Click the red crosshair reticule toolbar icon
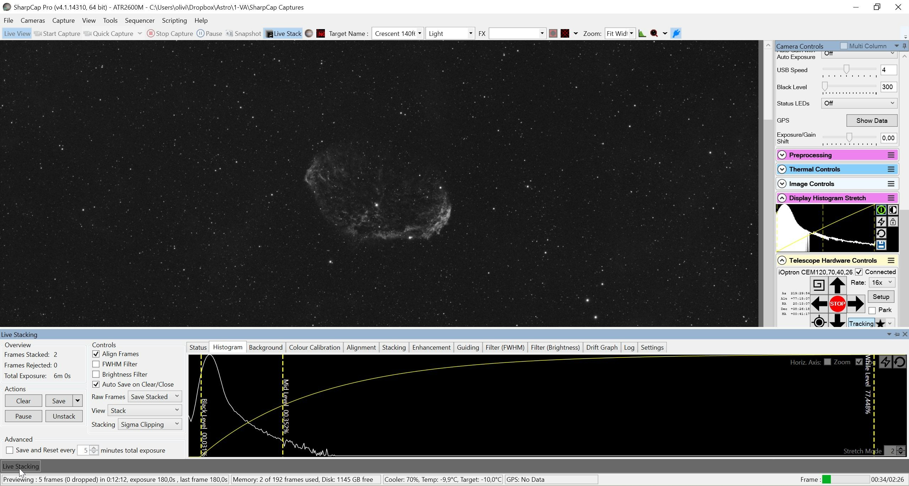 565,33
